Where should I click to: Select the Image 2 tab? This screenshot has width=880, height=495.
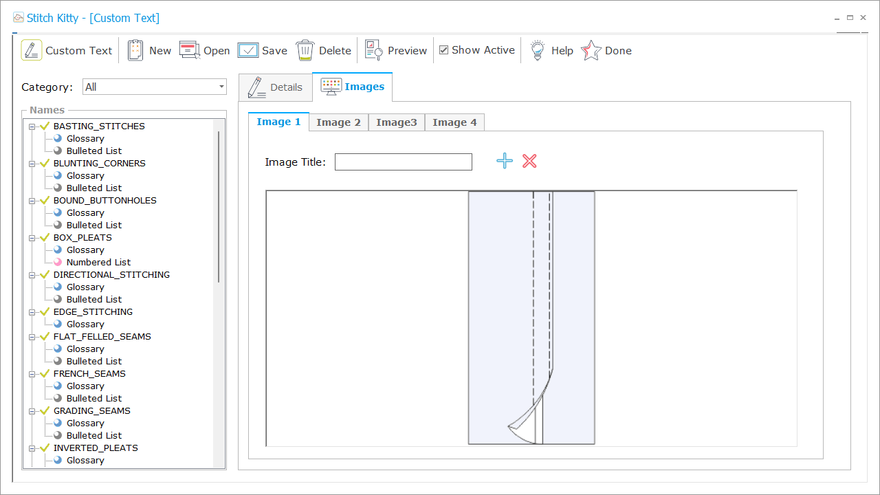(338, 122)
